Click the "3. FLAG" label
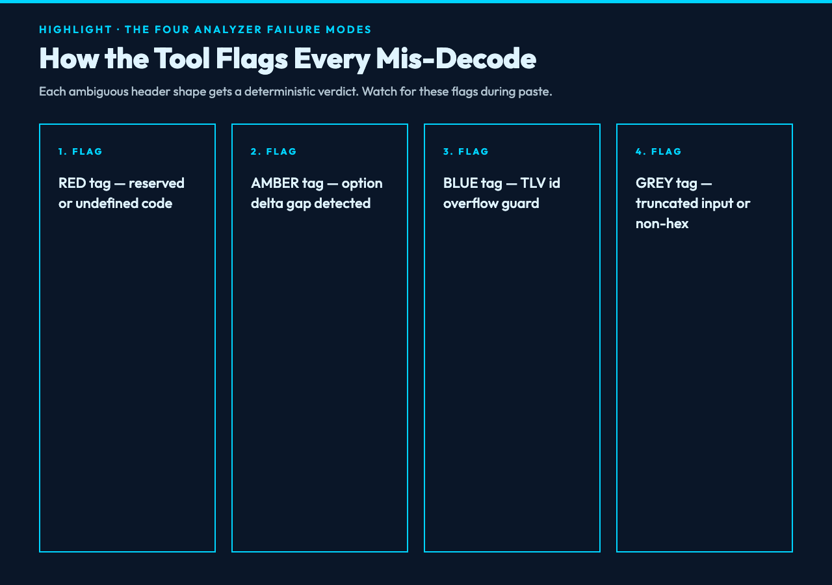 click(466, 151)
